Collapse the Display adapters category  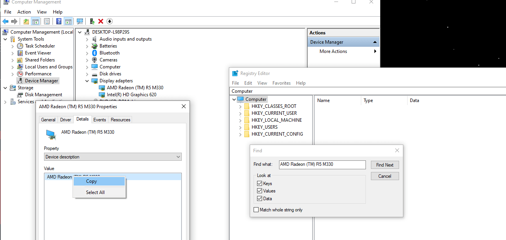87,81
